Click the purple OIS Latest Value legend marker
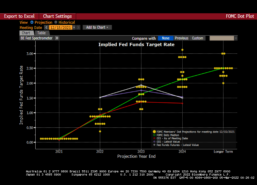 click(154, 142)
